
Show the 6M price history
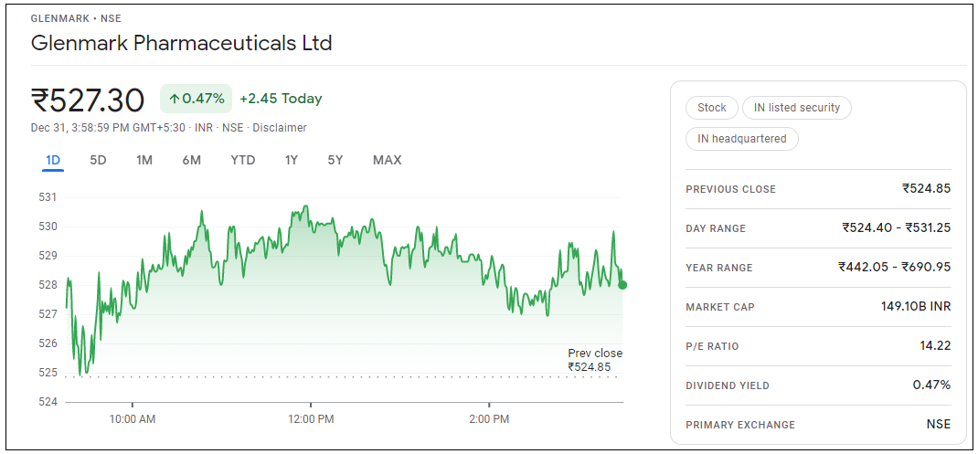click(x=191, y=160)
